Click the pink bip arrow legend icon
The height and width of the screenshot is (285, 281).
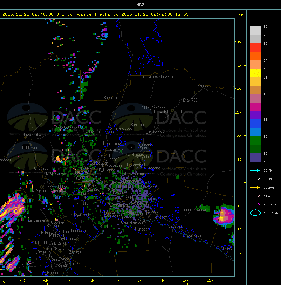255,196
